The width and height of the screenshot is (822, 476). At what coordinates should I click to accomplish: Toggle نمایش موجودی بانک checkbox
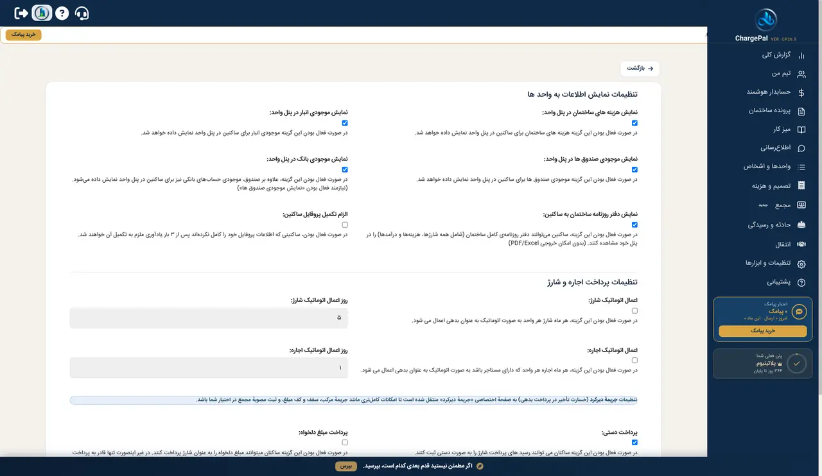(345, 169)
